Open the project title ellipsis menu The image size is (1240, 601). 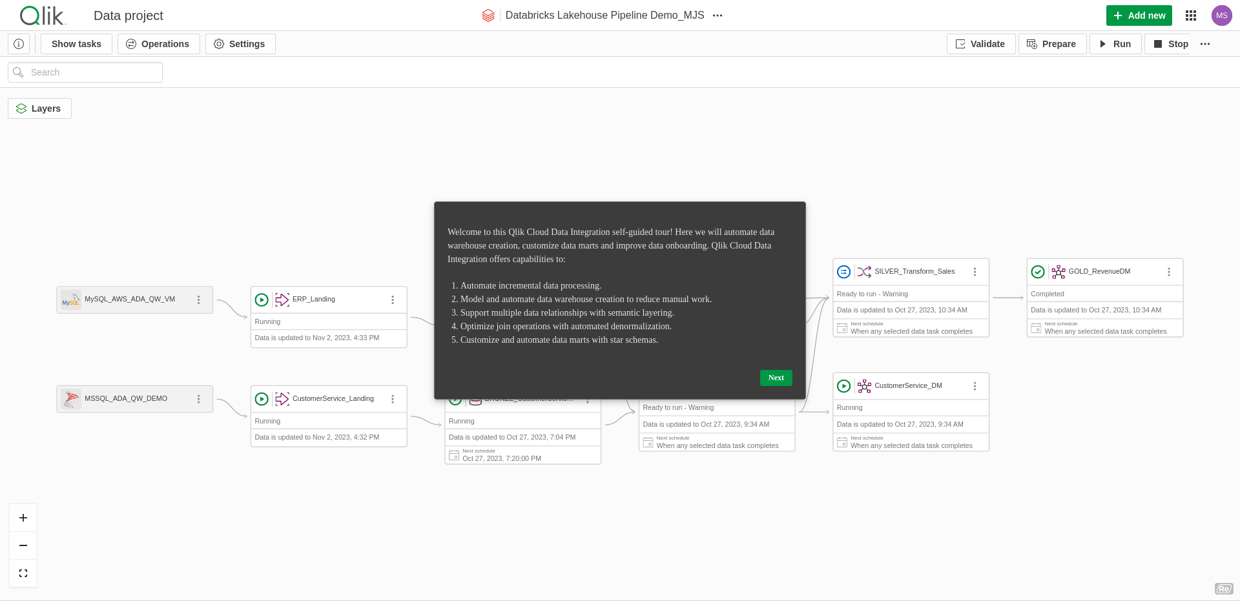(717, 15)
